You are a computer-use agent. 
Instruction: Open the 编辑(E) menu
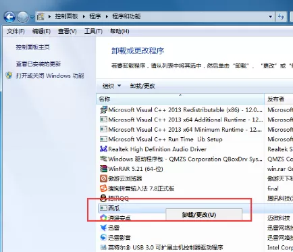tap(41, 31)
